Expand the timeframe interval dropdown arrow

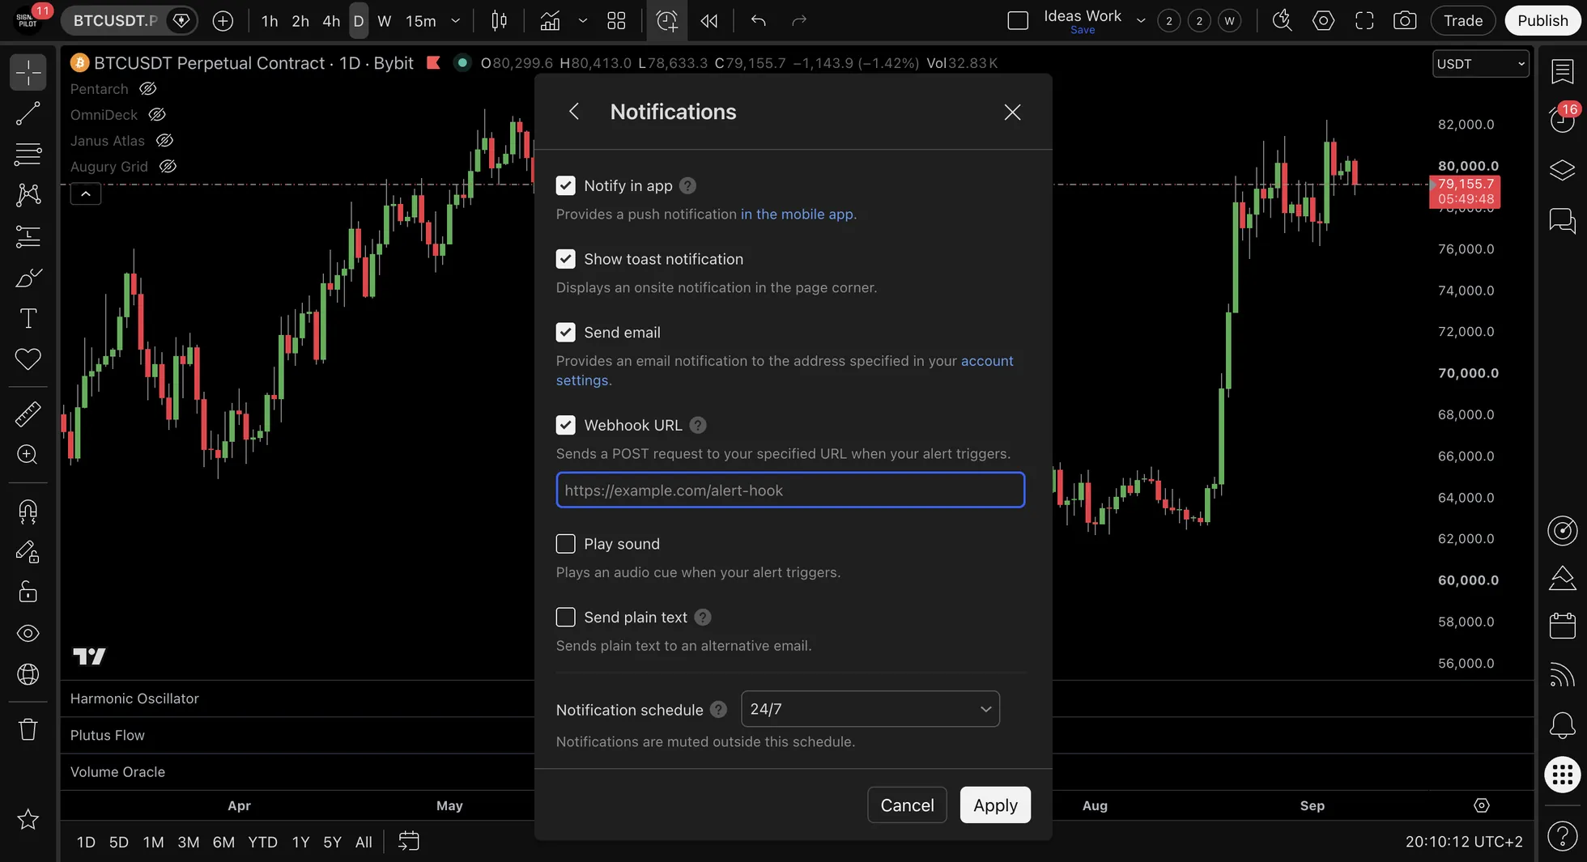(455, 20)
